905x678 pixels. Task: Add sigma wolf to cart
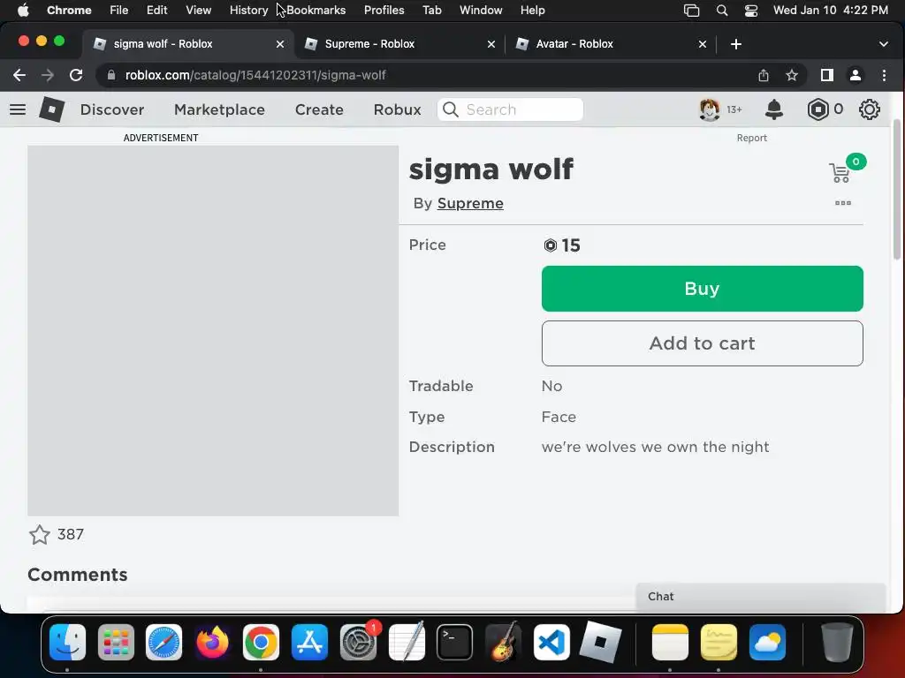703,343
